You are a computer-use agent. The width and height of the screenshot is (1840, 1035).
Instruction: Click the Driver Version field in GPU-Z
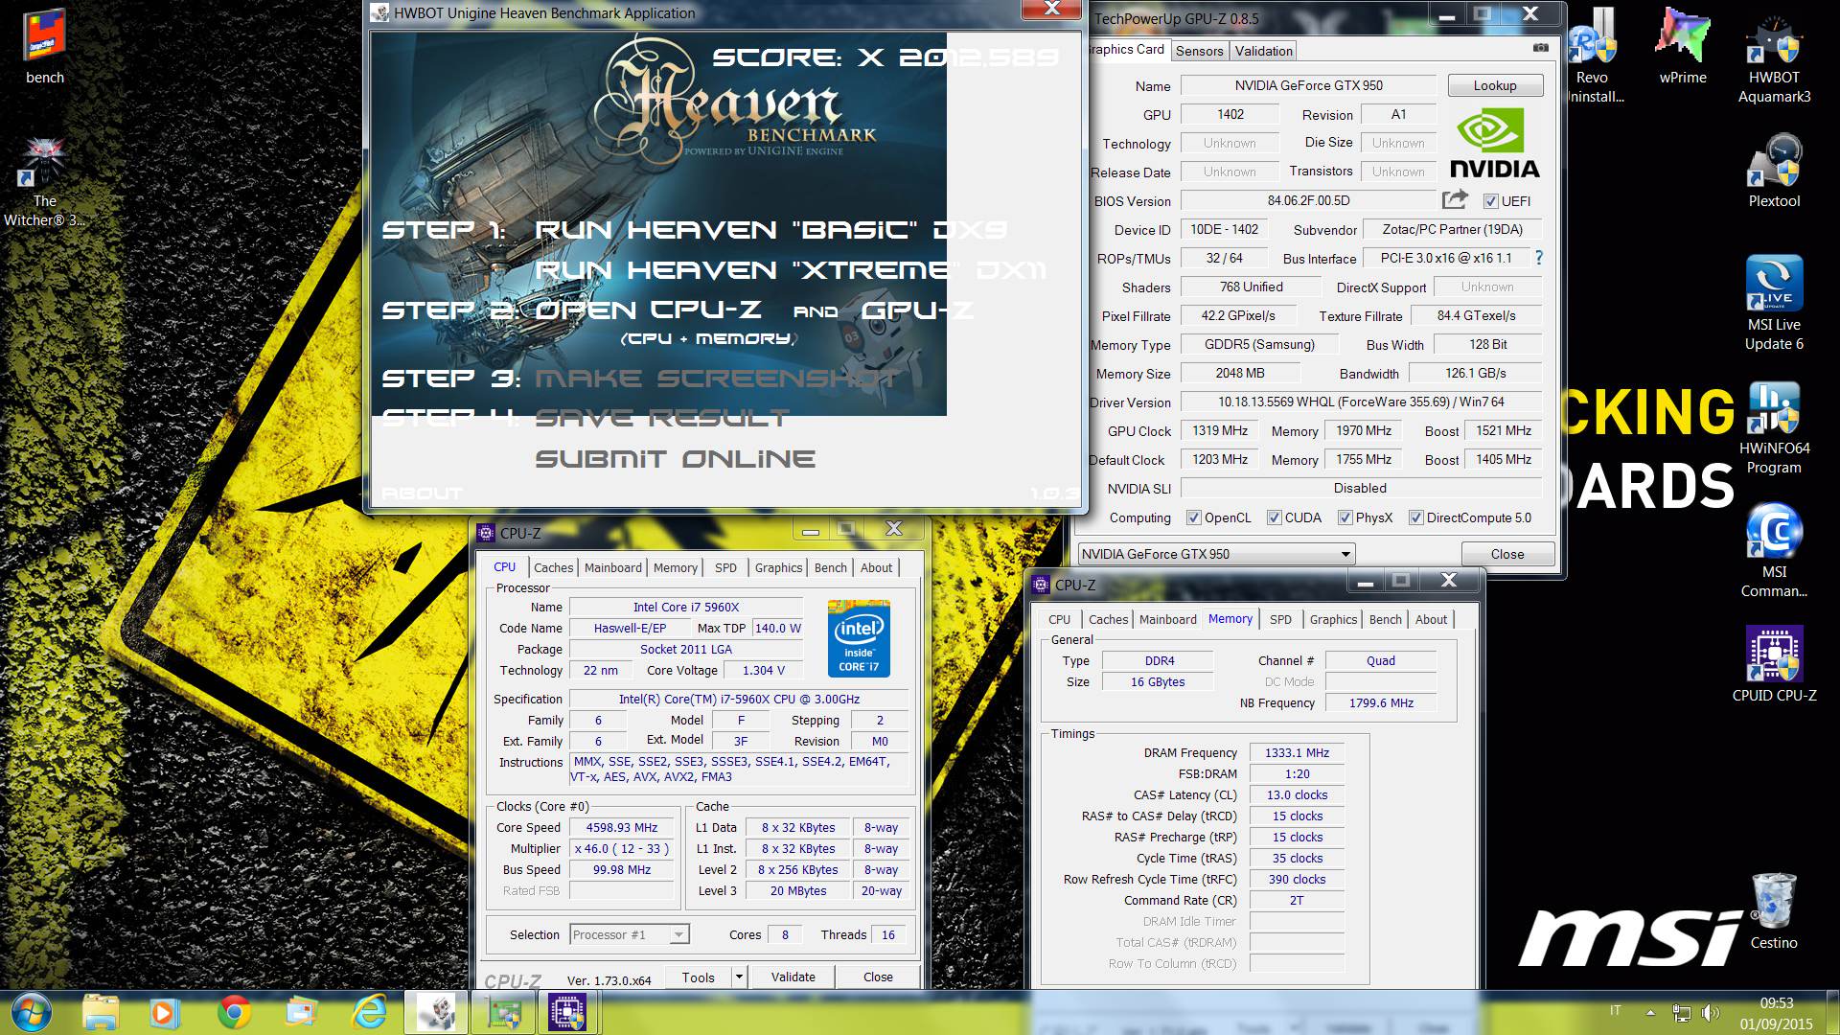tap(1361, 402)
